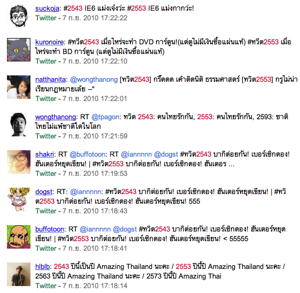The height and width of the screenshot is (293, 300).
Task: Click shakri's avatar with glasses
Action: pyautogui.click(x=19, y=162)
